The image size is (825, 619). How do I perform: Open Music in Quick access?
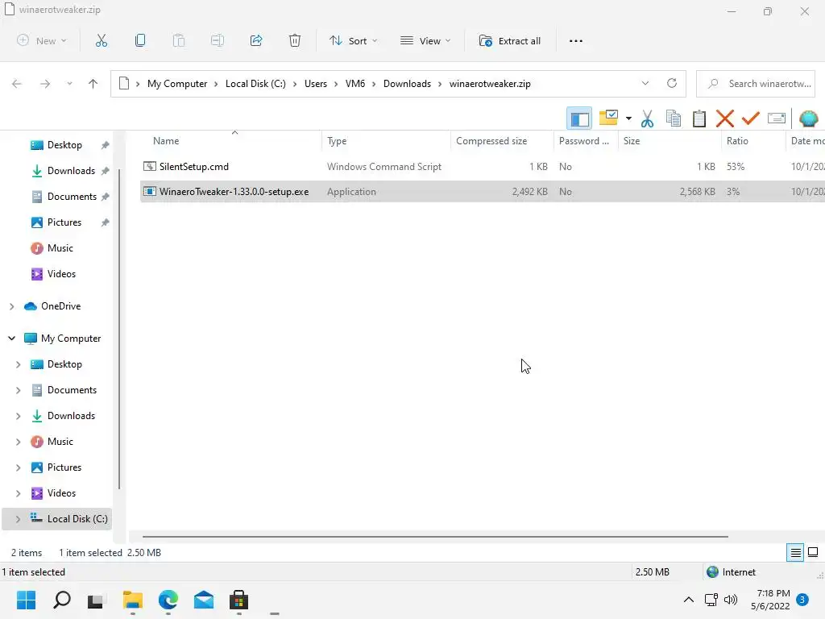[60, 248]
